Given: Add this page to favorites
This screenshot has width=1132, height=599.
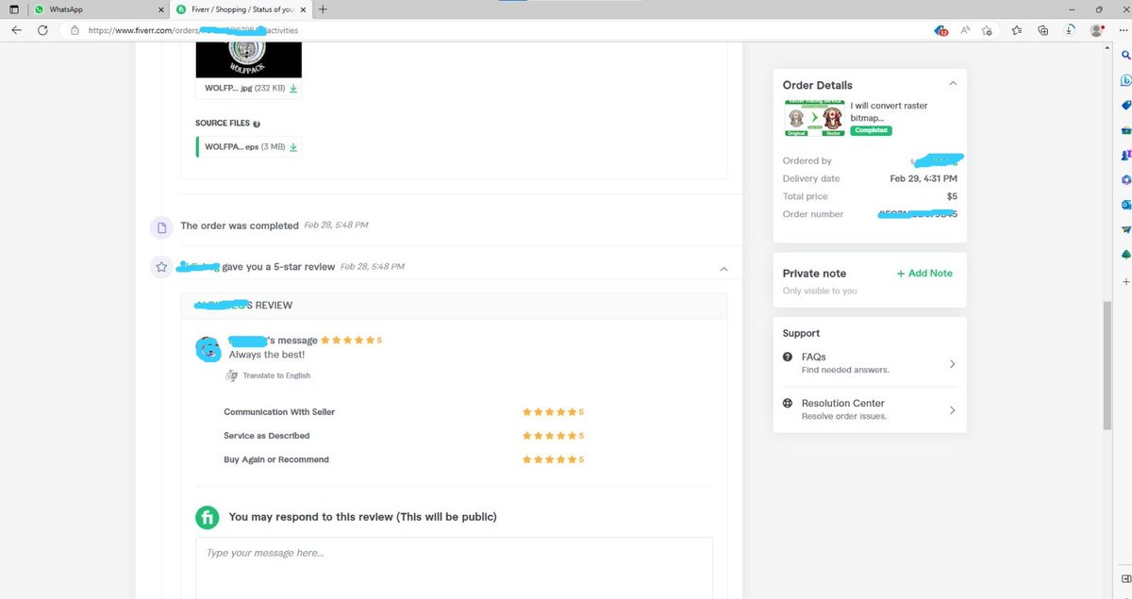Looking at the screenshot, I should click(x=987, y=30).
